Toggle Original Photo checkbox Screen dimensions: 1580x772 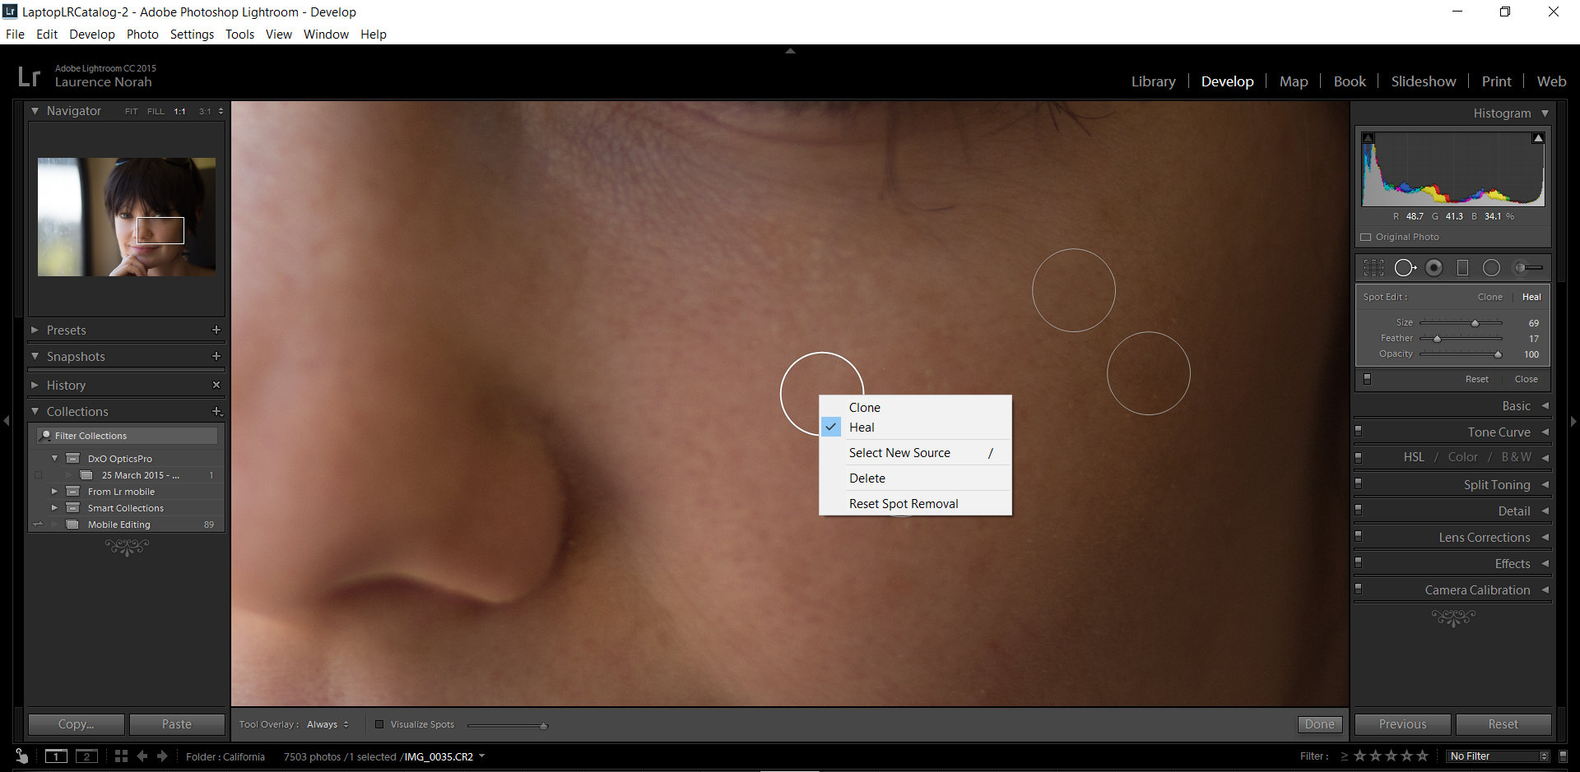coord(1366,237)
